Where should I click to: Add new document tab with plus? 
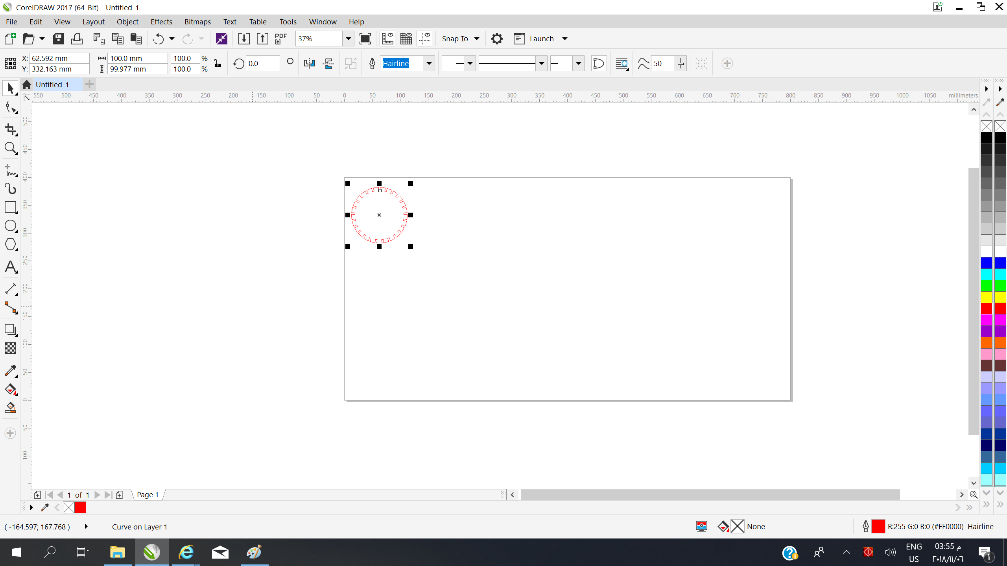(89, 84)
